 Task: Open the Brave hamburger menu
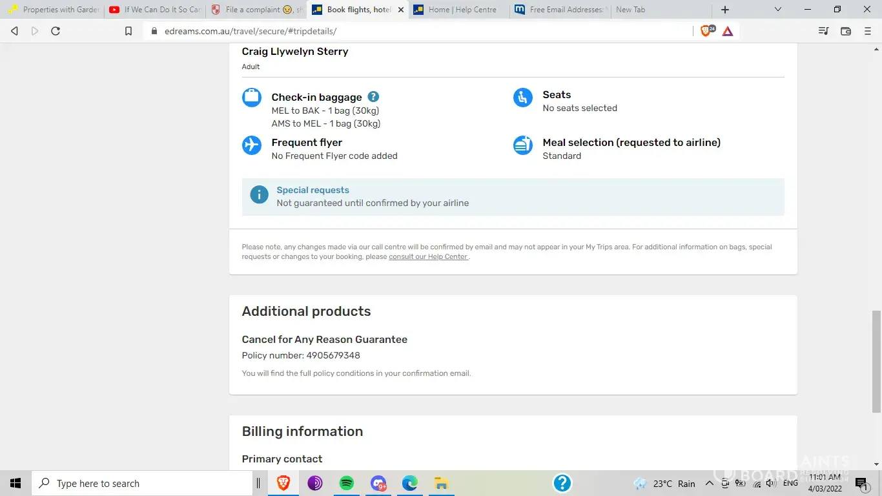[868, 31]
